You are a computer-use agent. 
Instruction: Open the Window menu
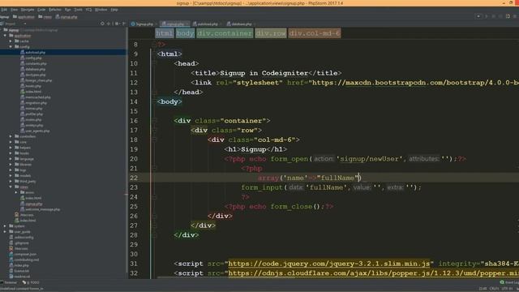(101, 10)
